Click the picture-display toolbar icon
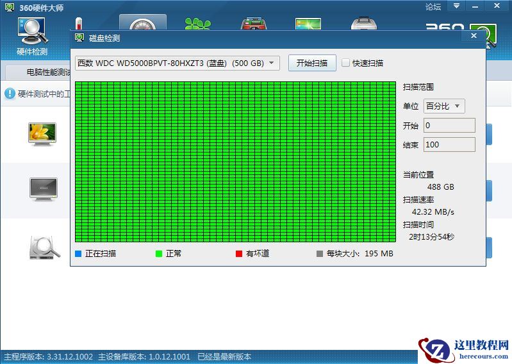Screen dimensions: 512x364 pos(308,24)
